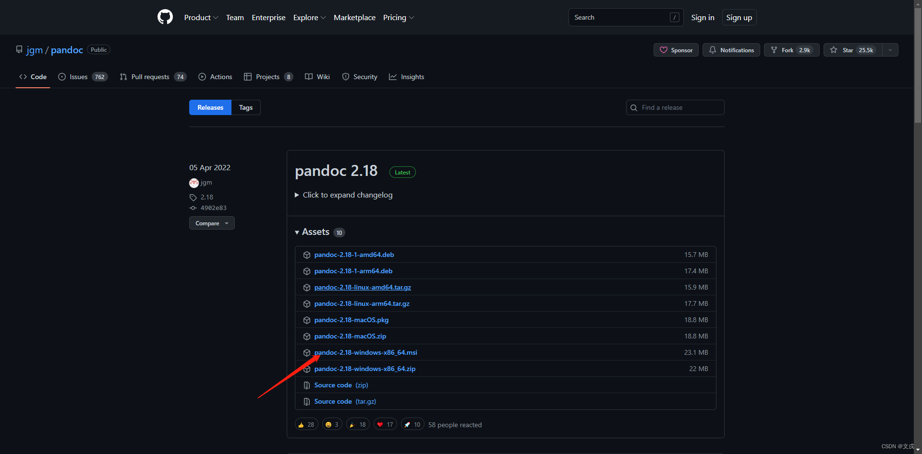
Task: Toggle the heart reaction with 17
Action: click(x=385, y=424)
